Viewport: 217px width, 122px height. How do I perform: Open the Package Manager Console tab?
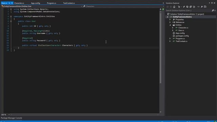12,118
